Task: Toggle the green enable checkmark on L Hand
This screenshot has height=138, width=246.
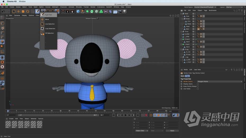Action: tap(196, 44)
